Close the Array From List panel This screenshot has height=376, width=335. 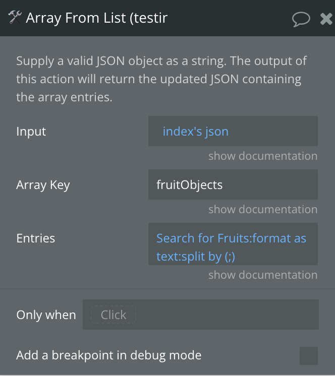click(326, 19)
